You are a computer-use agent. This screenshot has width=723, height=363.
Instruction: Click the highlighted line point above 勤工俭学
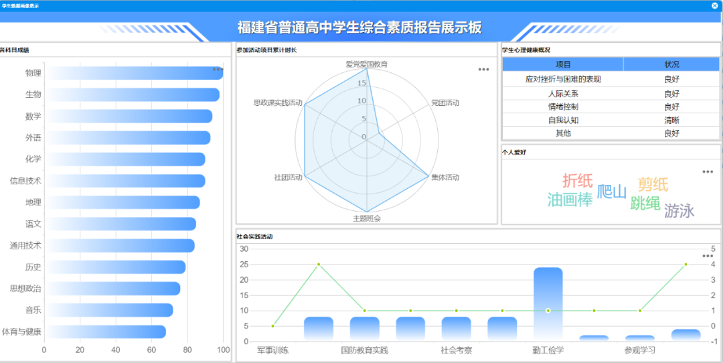[x=548, y=310]
